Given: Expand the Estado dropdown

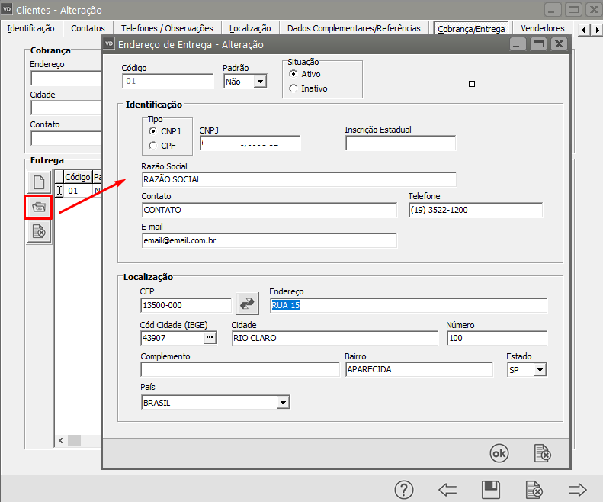Looking at the screenshot, I should [x=540, y=370].
